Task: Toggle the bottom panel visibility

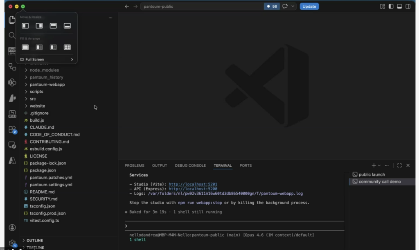Action: point(399,7)
